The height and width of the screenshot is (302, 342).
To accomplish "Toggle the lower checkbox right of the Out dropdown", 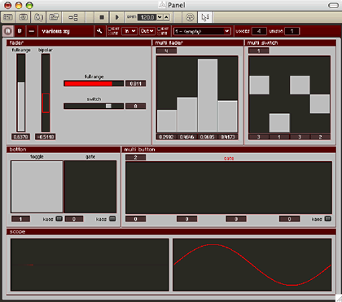I will (x=159, y=33).
